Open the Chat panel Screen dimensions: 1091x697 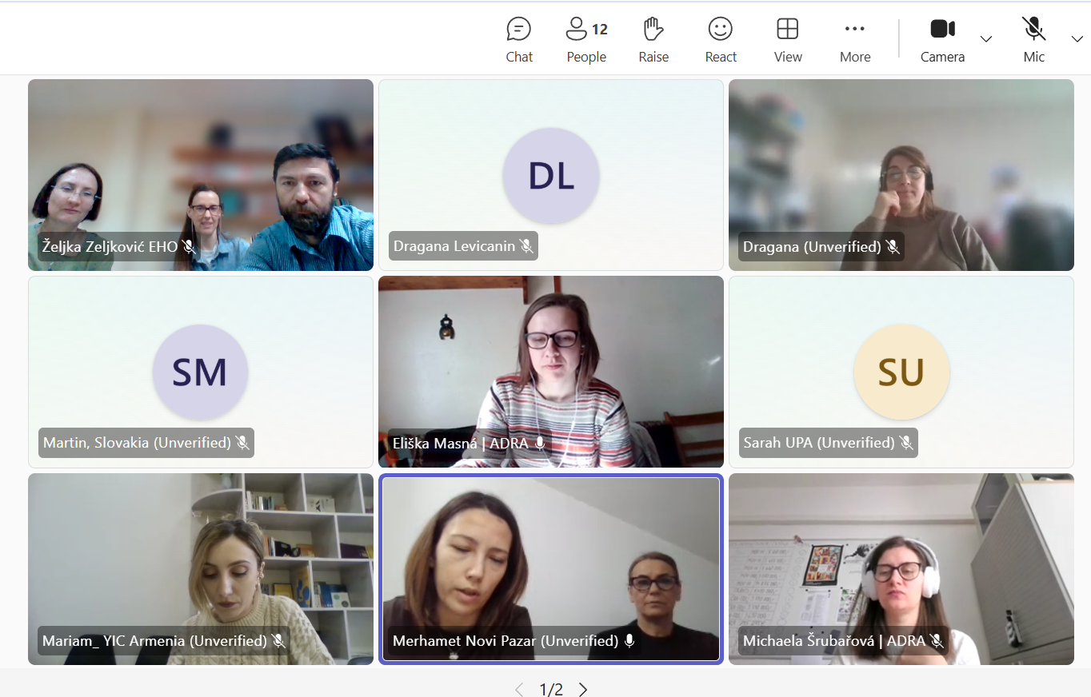(x=519, y=40)
